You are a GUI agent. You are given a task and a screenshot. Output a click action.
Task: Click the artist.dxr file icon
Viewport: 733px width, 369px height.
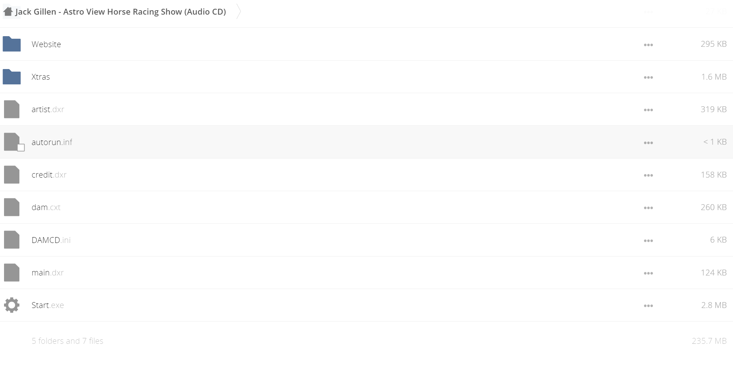click(12, 109)
